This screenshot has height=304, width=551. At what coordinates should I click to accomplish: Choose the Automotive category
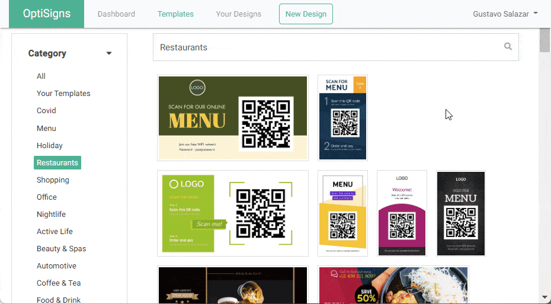tap(56, 266)
